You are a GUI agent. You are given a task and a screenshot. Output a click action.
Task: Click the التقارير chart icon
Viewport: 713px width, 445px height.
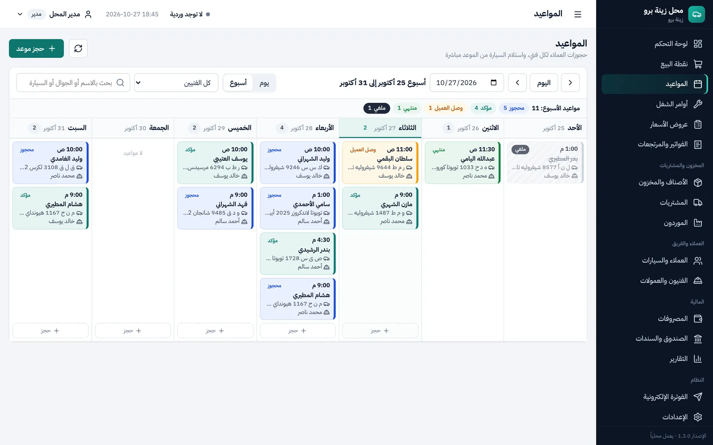[x=698, y=359]
